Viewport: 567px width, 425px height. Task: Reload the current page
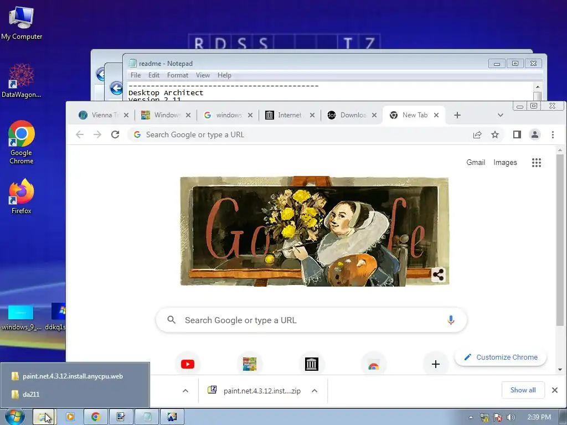pyautogui.click(x=115, y=134)
